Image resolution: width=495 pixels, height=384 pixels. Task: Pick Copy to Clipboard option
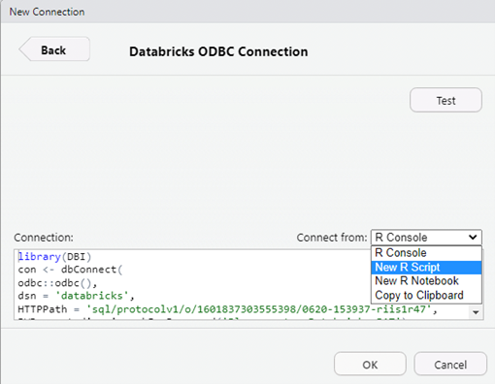tap(426, 295)
